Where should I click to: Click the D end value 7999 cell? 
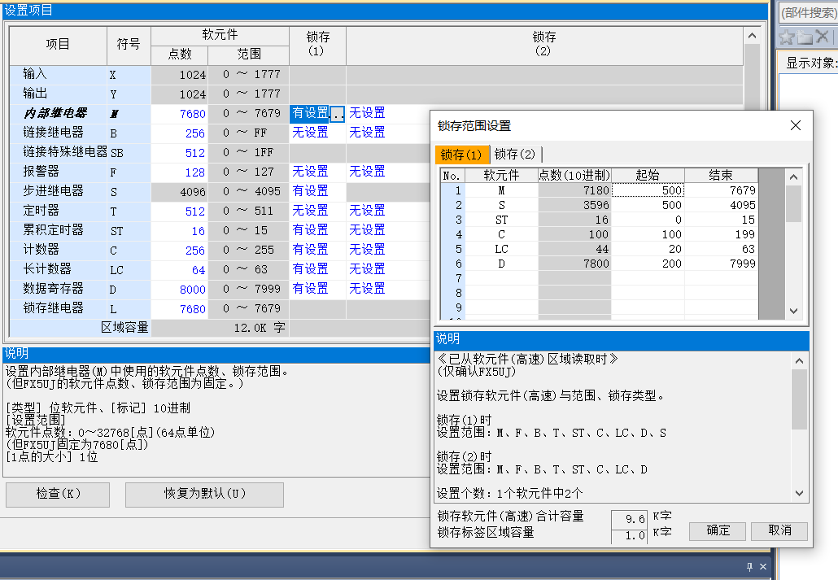(721, 264)
